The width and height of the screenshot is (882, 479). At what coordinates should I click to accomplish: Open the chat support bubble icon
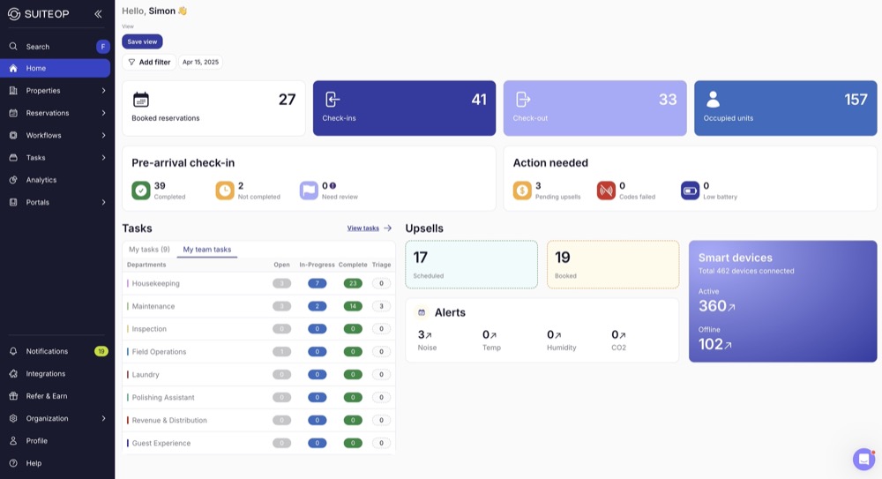tap(863, 459)
